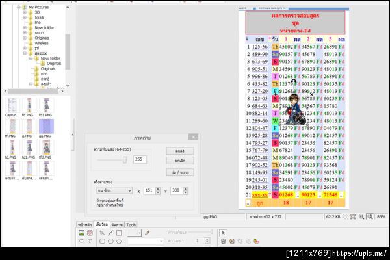Click the opacity slider handle in dialog
Image resolution: width=390 pixels, height=260 pixels.
(125, 160)
